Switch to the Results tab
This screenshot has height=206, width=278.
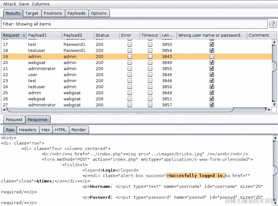13,13
